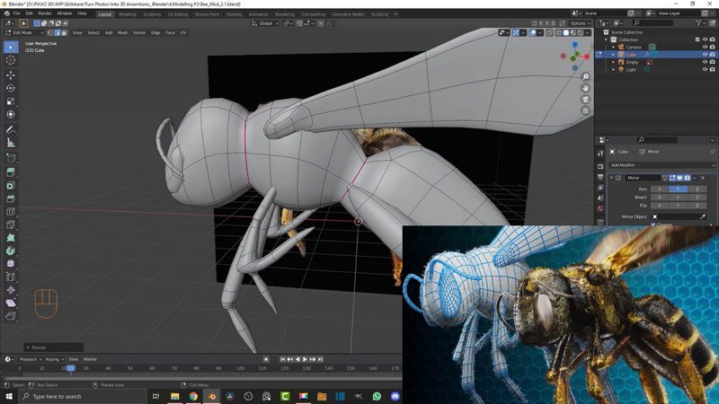
Task: Open the Add Modifier dropdown
Action: (x=662, y=165)
